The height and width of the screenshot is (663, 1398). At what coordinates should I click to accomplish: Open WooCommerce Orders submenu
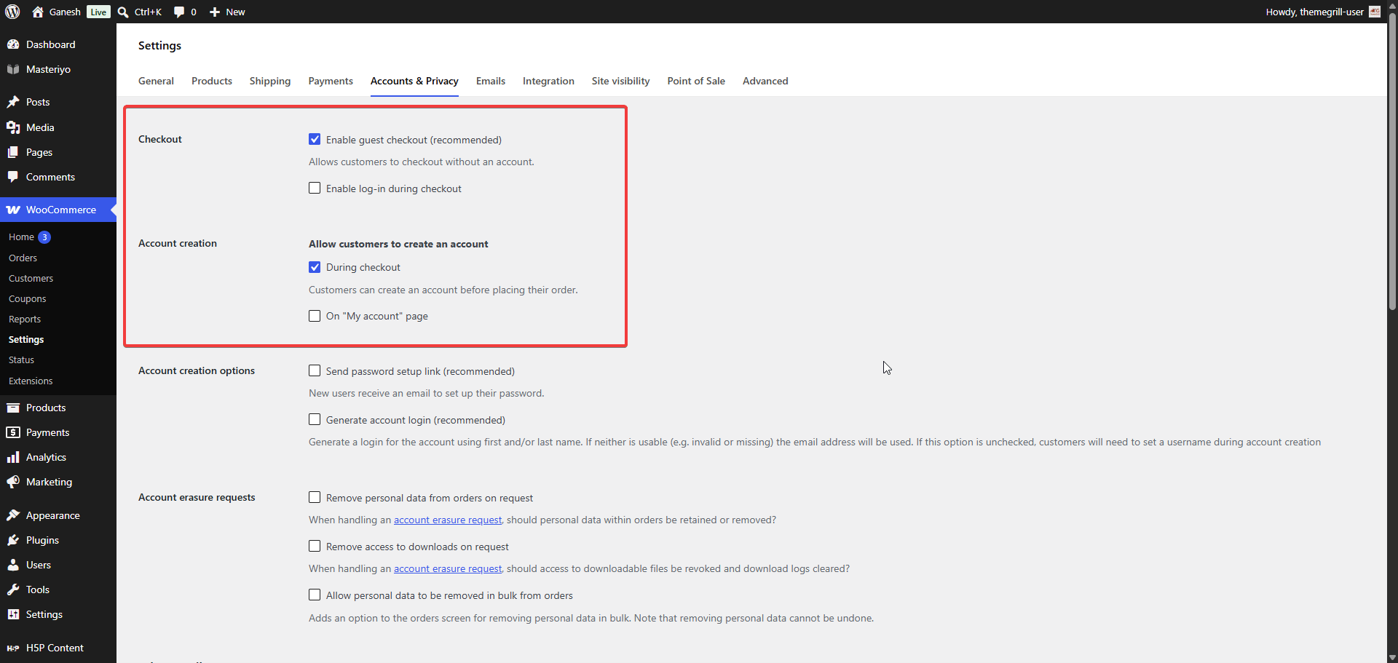(23, 258)
